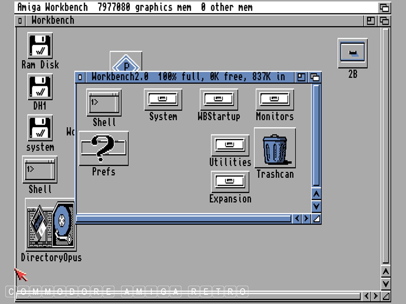The height and width of the screenshot is (304, 406).
Task: Open the Utilities drawer
Action: (x=230, y=145)
